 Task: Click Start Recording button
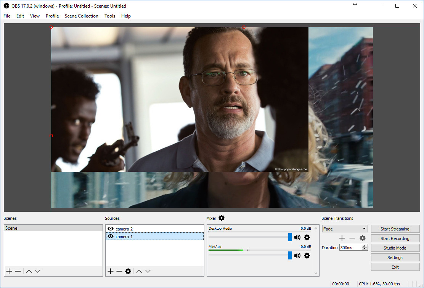(x=395, y=238)
